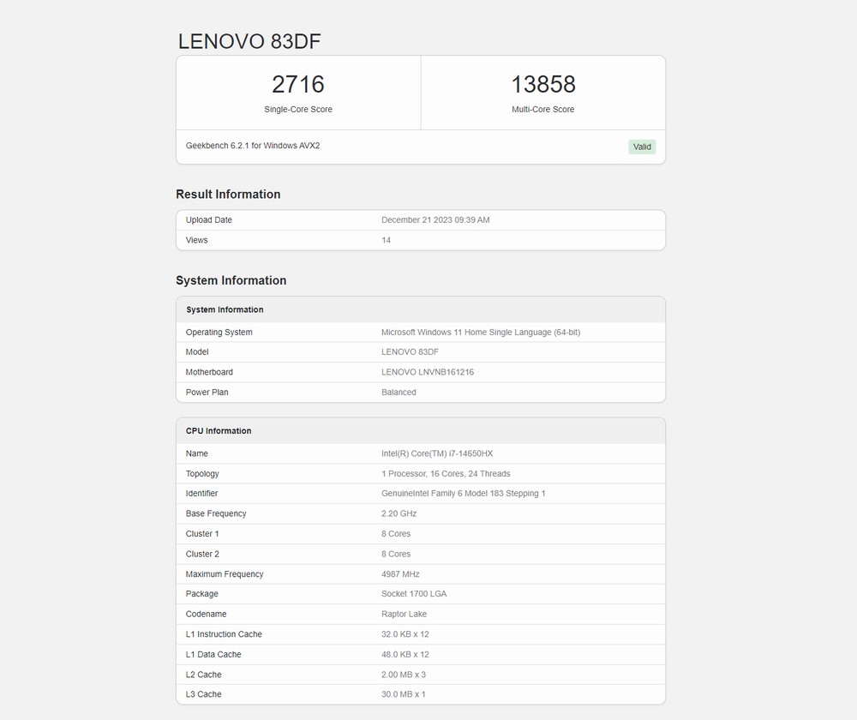
Task: Click the Result Information heading
Action: click(x=228, y=195)
